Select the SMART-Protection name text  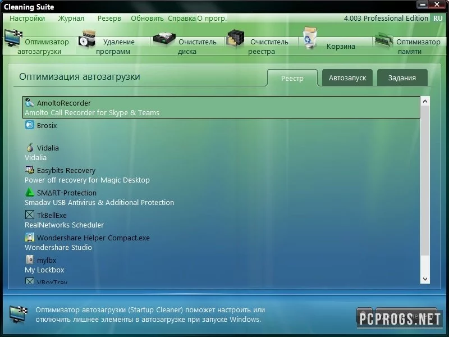tap(67, 193)
